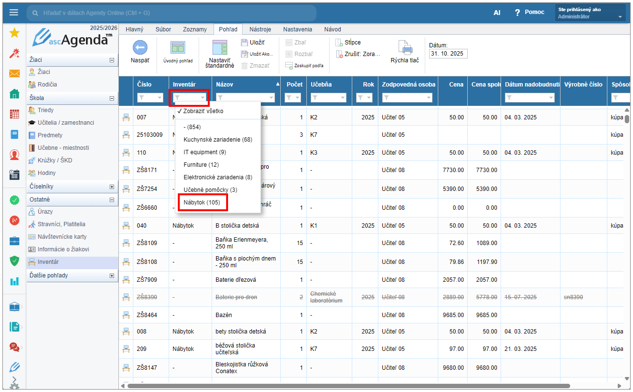The image size is (633, 392).
Task: Open the orange envelope messages icon
Action: 14,73
